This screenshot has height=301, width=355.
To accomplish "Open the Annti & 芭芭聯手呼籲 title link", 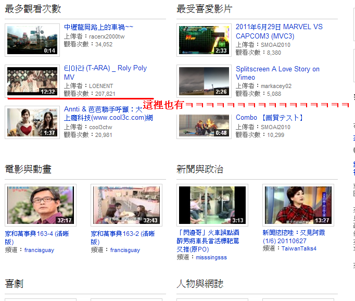I will click(108, 114).
